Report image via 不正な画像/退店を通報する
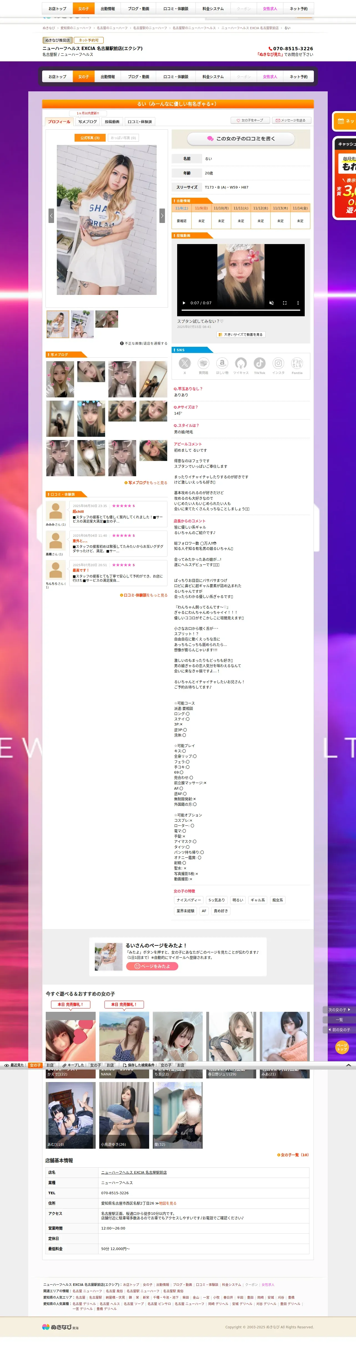 click(143, 343)
